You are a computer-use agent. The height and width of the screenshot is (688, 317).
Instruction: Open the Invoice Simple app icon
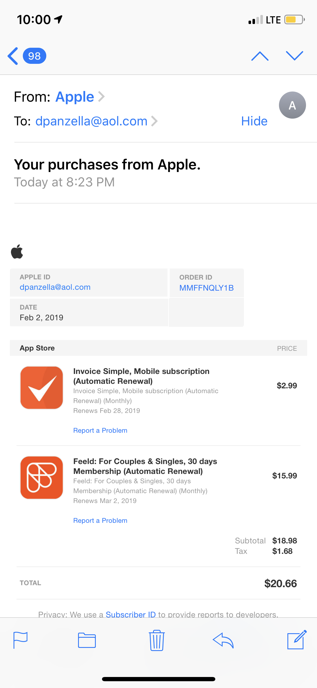pos(42,387)
